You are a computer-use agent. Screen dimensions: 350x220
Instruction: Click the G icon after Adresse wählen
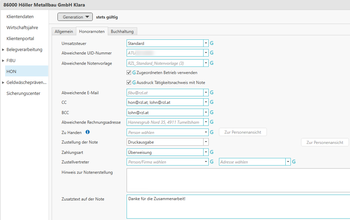[294, 162]
